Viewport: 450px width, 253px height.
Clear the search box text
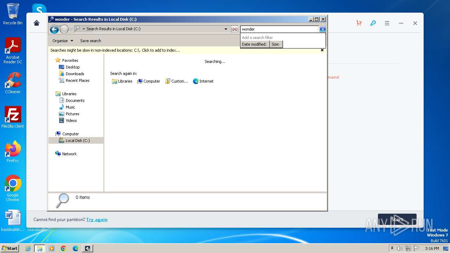click(322, 29)
